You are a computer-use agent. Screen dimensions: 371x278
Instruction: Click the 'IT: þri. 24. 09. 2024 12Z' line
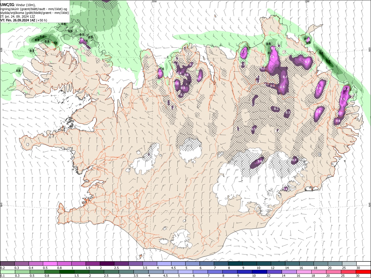(x=17, y=17)
